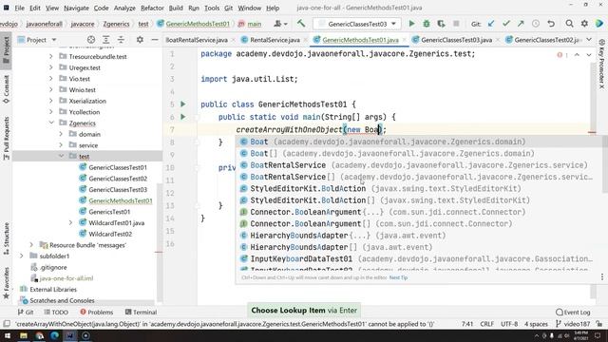Run with coverage shield icon
608x342 pixels.
click(x=441, y=24)
